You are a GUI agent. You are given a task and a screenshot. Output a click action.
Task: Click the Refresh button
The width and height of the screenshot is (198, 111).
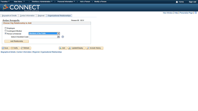point(26,48)
